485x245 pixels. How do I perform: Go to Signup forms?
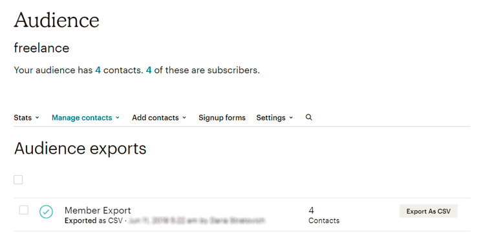[x=222, y=118]
